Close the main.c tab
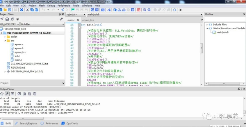The height and width of the screenshot is (127, 246). [78, 20]
